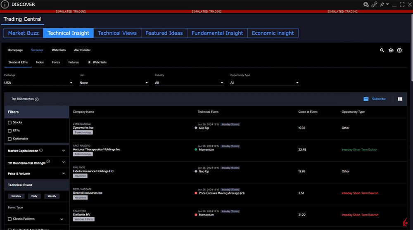413x230 pixels.
Task: Open the dropdown arrow next to the pin
Action: point(387,4)
